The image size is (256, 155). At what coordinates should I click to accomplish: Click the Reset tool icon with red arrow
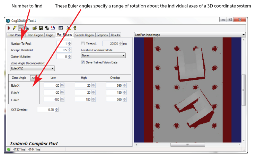click(x=53, y=28)
